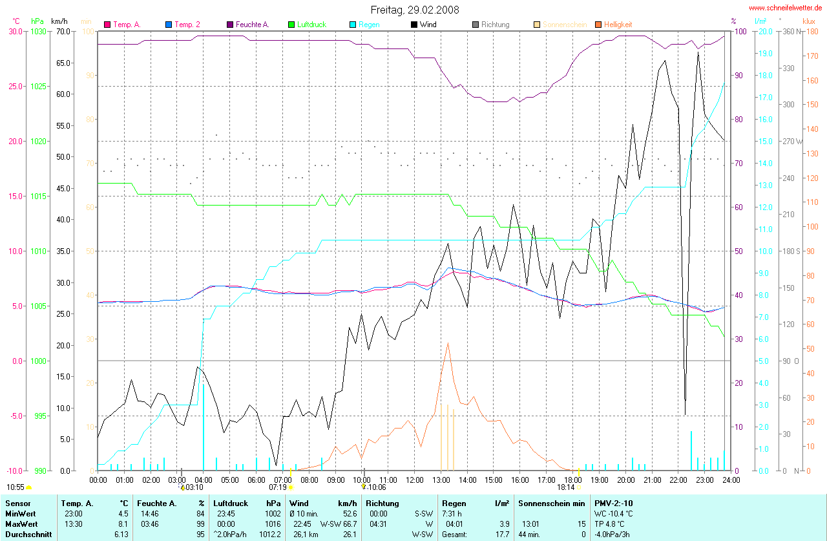Click the chart title Freitag, 29.02.2008

[414, 10]
